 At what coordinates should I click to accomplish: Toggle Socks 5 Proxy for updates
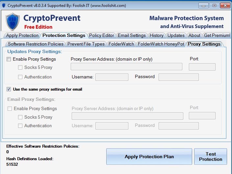tap(20, 68)
